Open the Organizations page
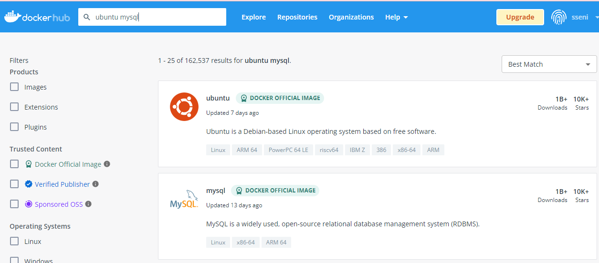The image size is (599, 263). (x=351, y=17)
